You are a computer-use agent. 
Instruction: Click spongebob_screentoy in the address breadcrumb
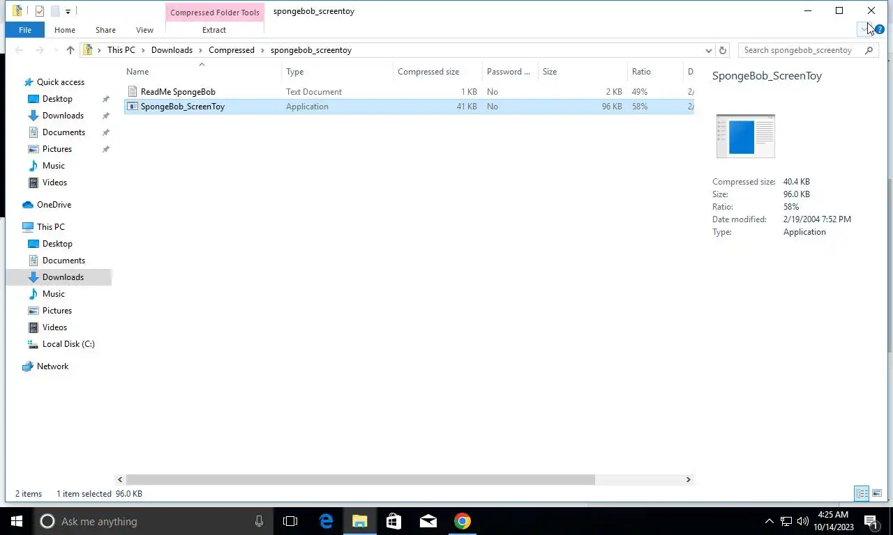[x=311, y=50]
